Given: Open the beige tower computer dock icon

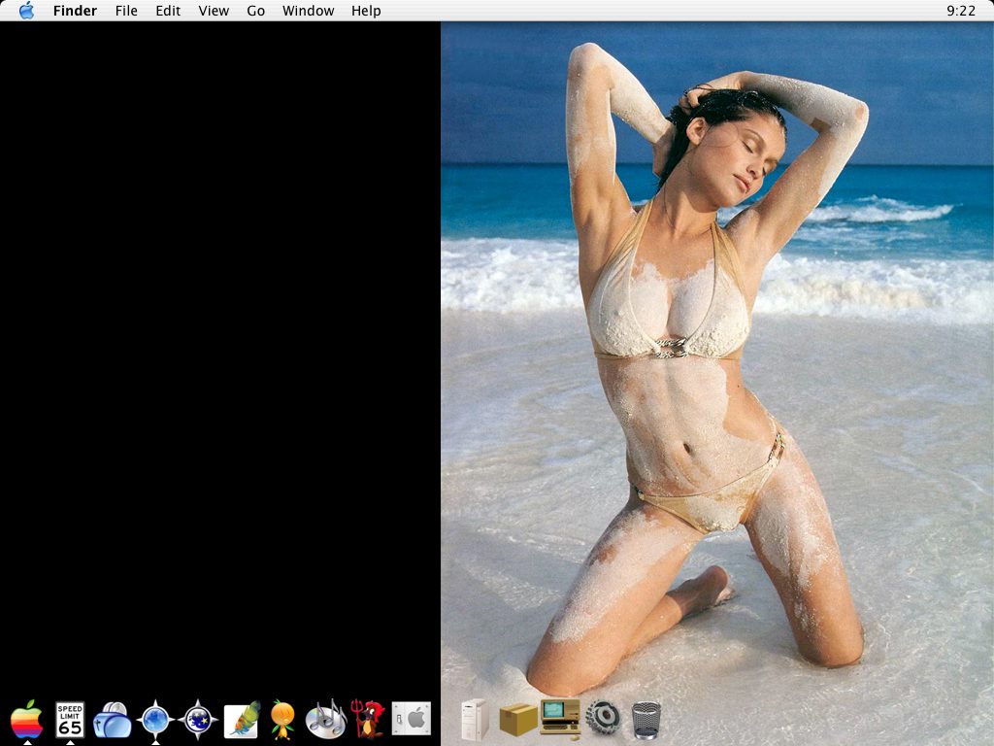Looking at the screenshot, I should click(475, 720).
